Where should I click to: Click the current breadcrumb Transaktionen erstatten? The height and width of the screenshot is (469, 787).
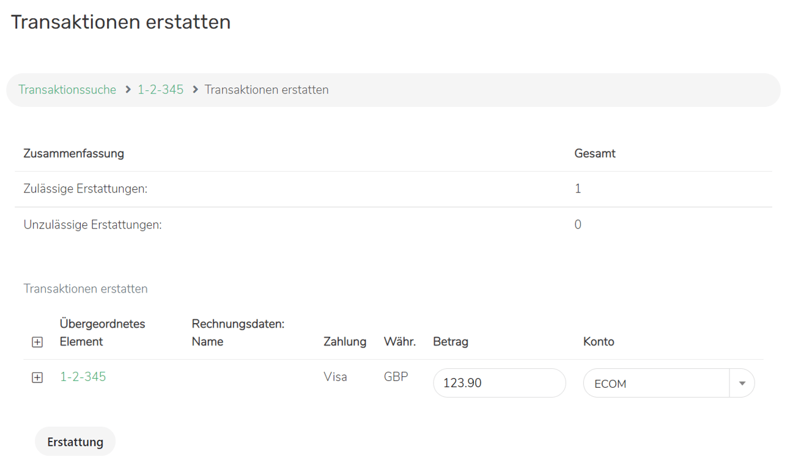point(267,90)
